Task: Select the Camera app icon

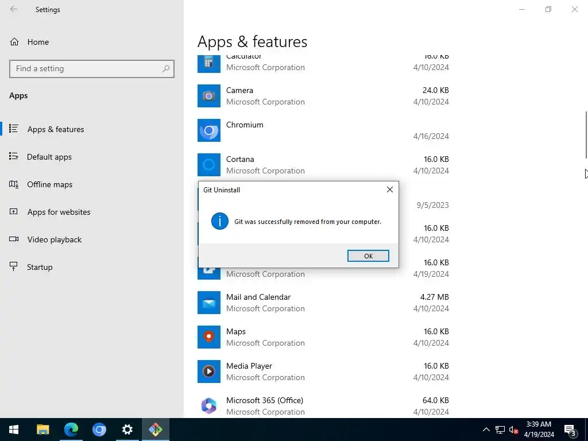Action: pos(209,96)
